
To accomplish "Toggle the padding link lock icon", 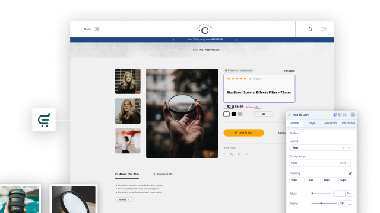I will pos(350,173).
